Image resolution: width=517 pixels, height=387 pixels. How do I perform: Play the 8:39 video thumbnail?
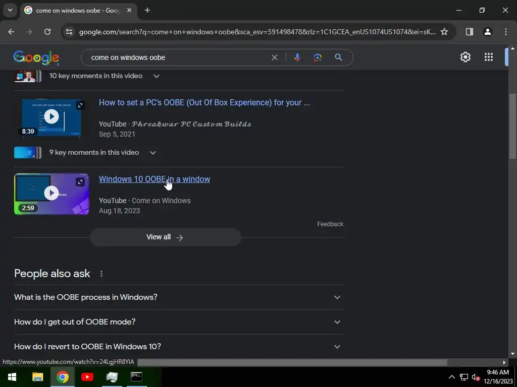tap(51, 116)
